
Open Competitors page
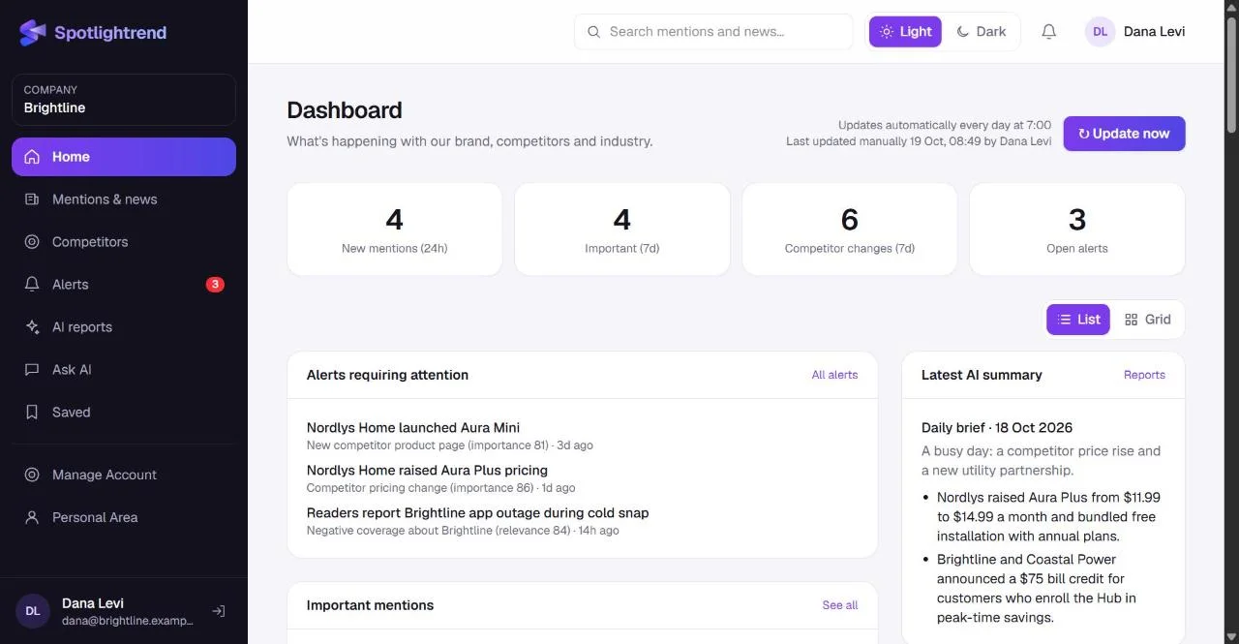click(124, 242)
